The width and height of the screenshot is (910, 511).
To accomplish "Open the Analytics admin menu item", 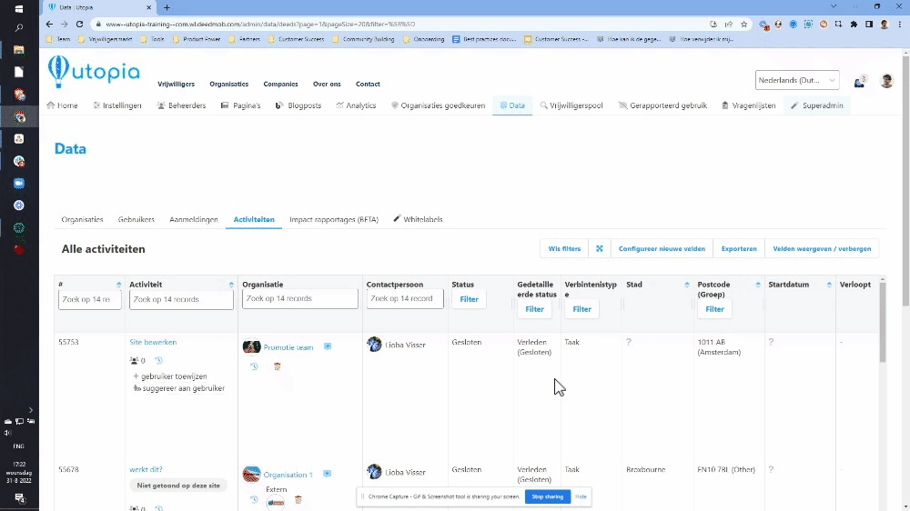I will coord(356,105).
